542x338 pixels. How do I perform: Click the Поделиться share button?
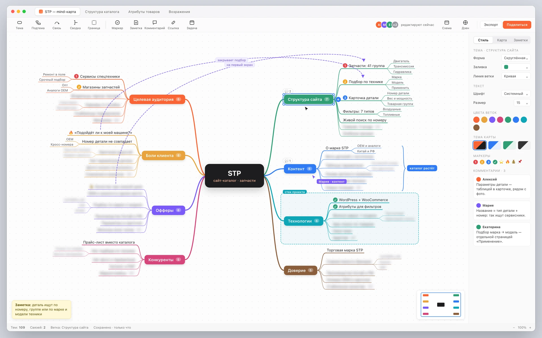click(517, 25)
